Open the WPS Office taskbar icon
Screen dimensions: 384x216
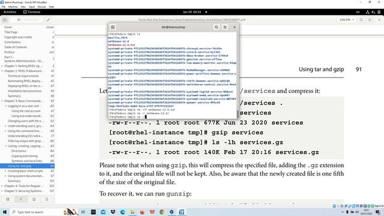pos(152,212)
